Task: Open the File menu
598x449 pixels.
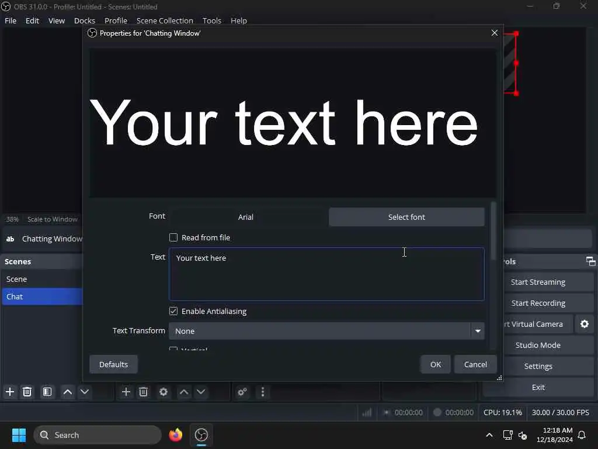Action: click(x=11, y=20)
